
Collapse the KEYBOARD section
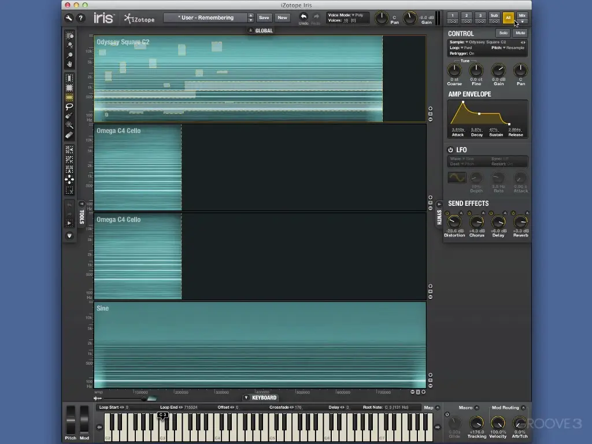pos(246,398)
